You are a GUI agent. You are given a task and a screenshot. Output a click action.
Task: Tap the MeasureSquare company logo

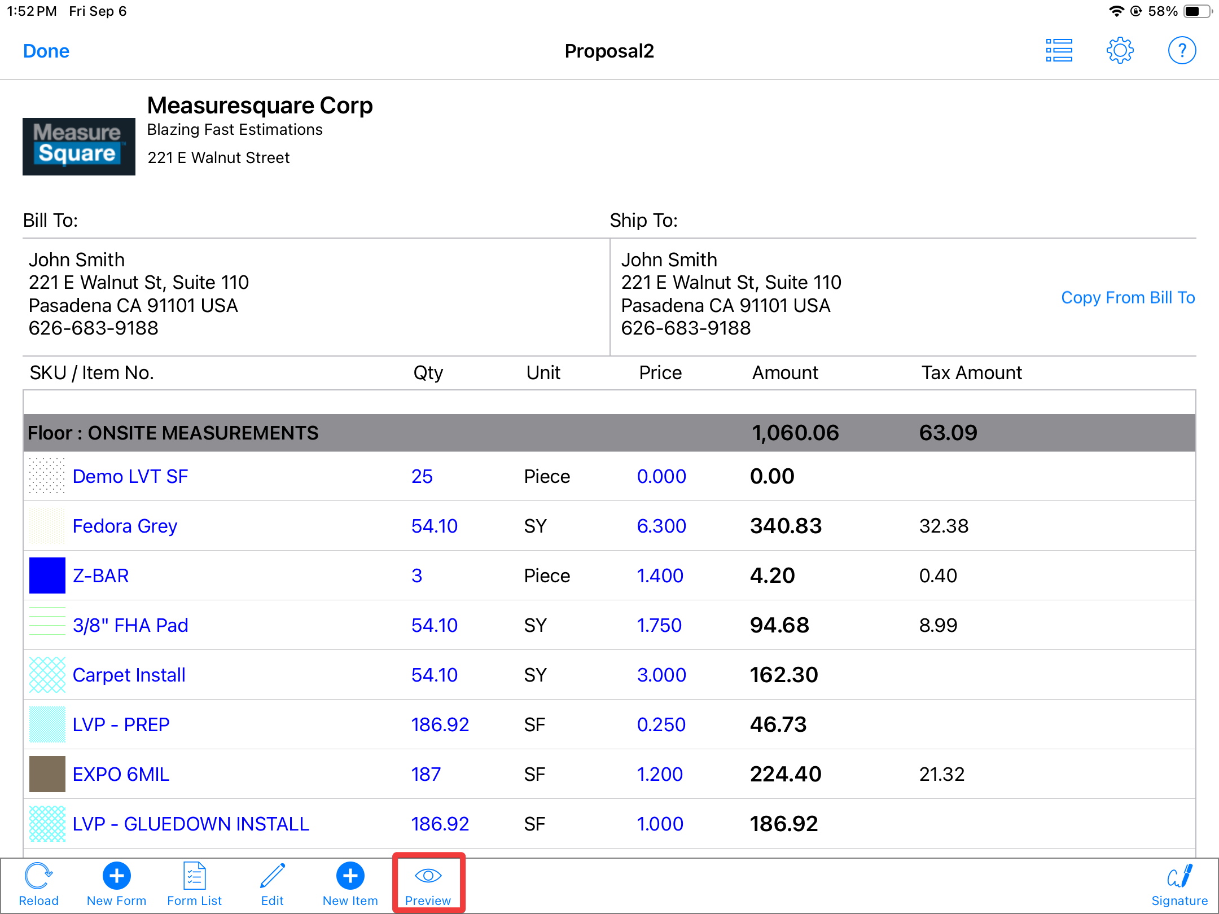point(79,146)
